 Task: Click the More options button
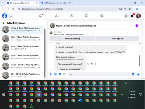coord(118,39)
